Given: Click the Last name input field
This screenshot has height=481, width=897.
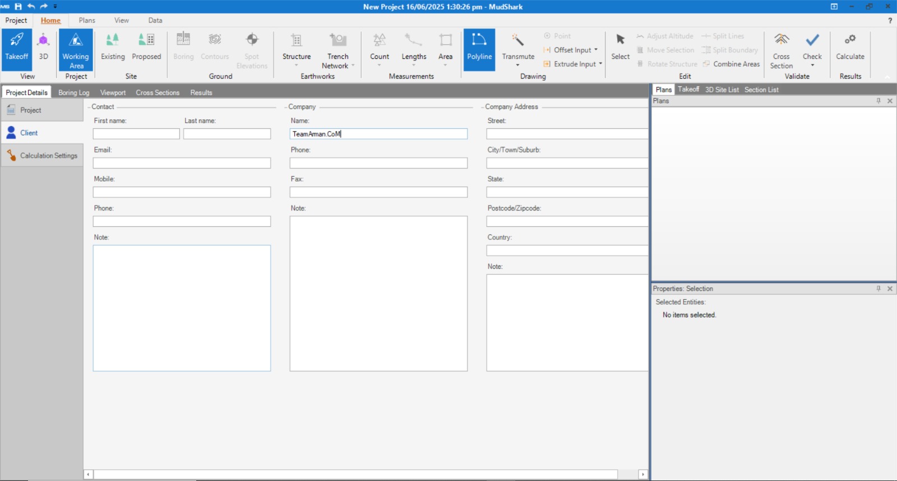Looking at the screenshot, I should [227, 134].
